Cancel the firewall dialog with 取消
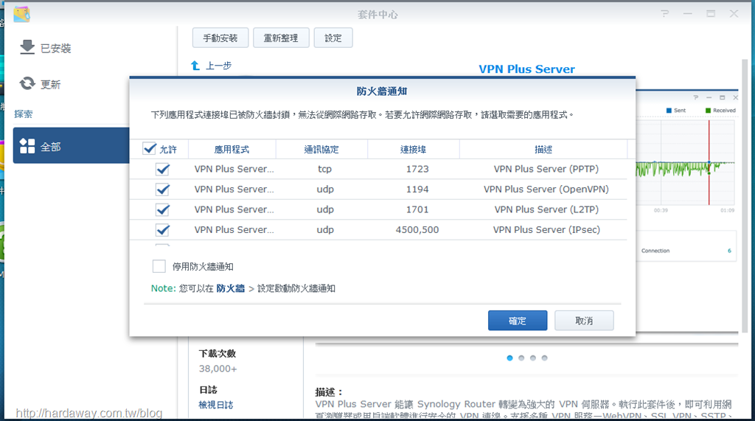 click(x=584, y=320)
